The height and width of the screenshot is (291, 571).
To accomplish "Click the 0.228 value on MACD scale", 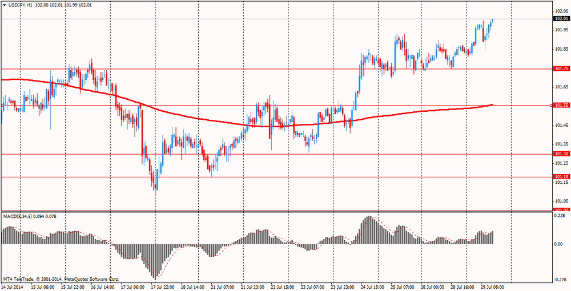I will tap(559, 216).
